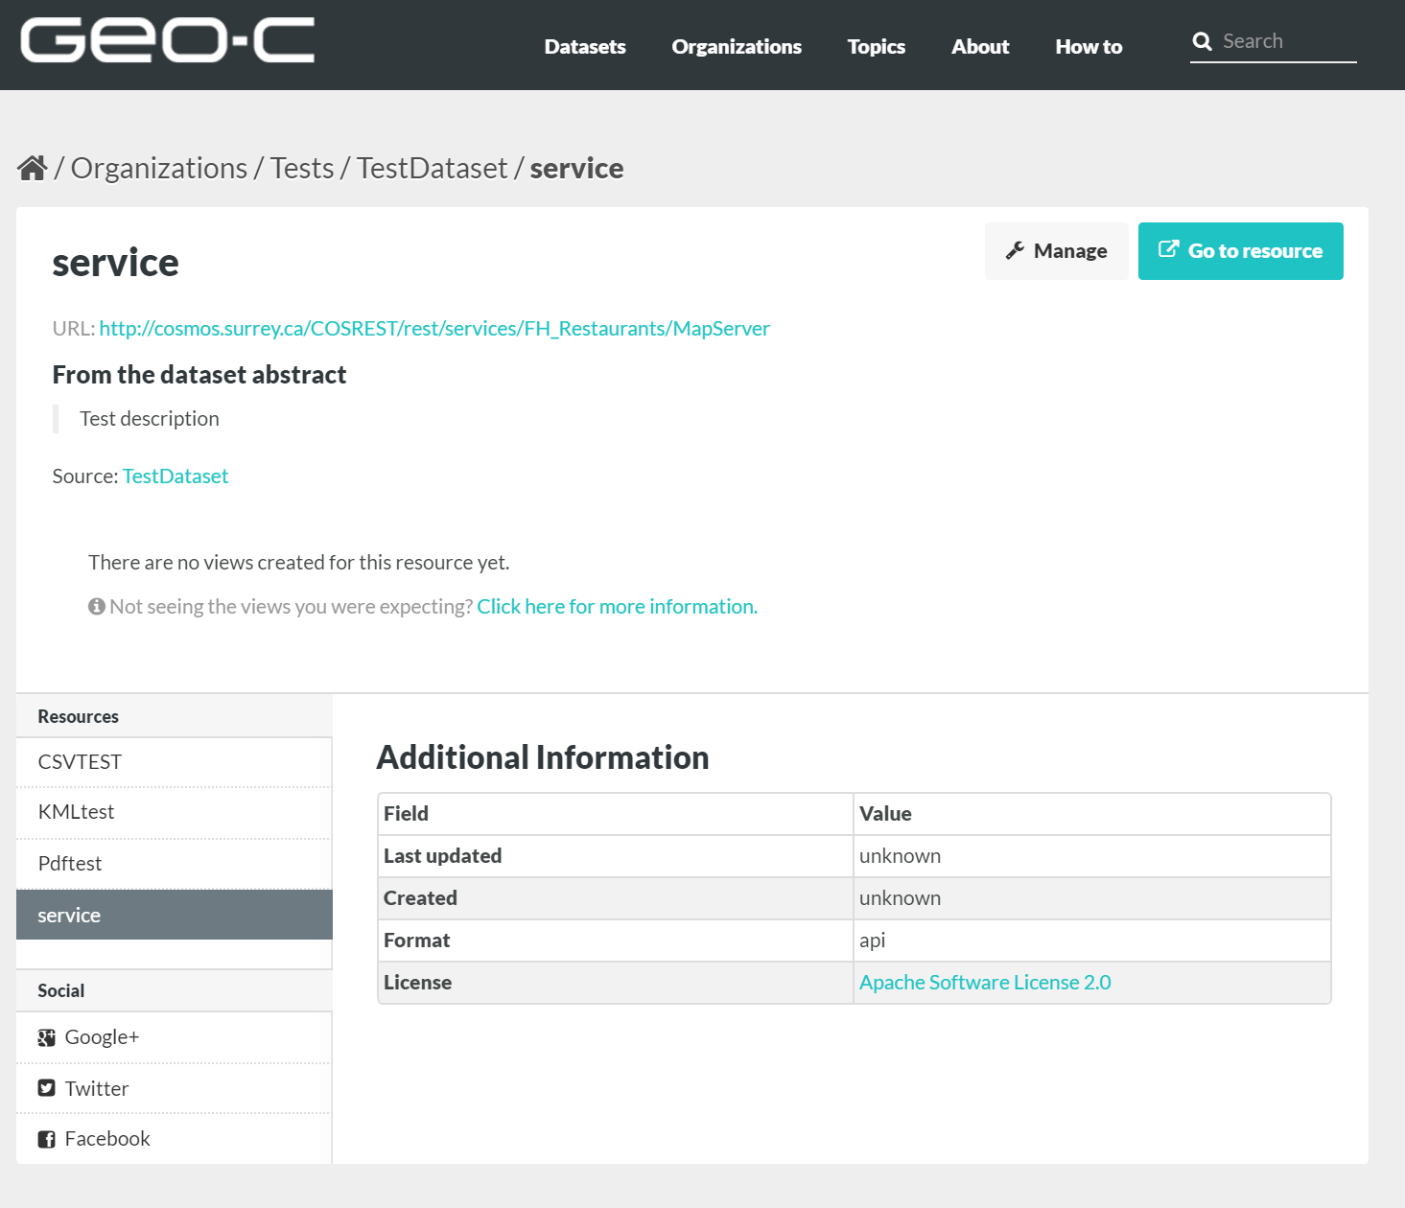Share via Twitter link
1405x1208 pixels.
(175, 1088)
